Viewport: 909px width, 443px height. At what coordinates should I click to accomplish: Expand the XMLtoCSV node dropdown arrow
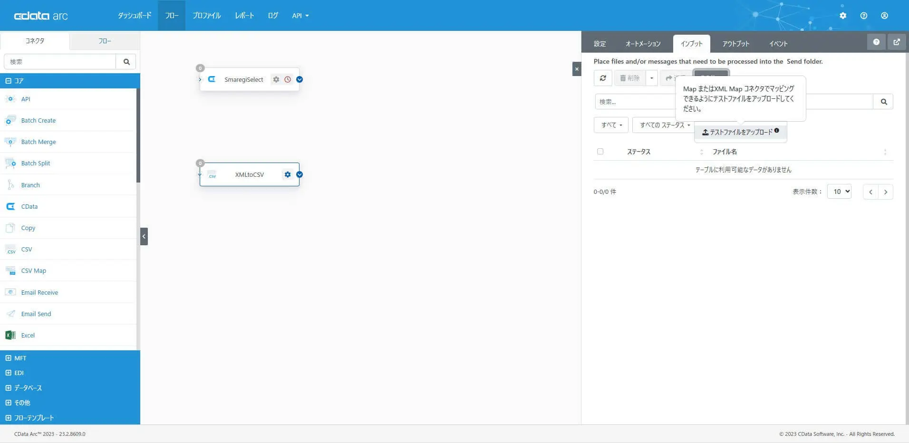click(300, 174)
